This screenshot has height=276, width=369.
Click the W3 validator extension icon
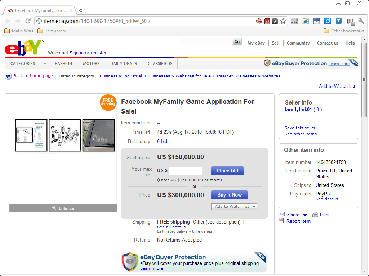click(350, 22)
